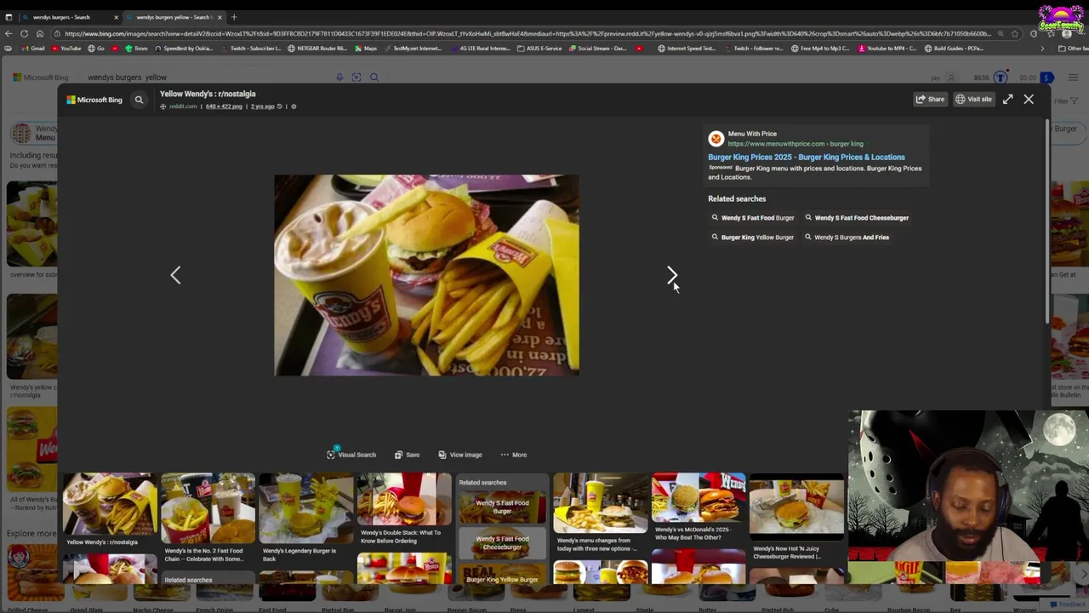Go to the previous image arrow

[x=175, y=275]
